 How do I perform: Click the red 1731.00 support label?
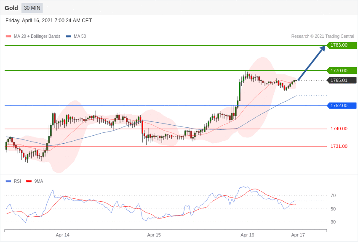[x=339, y=146]
